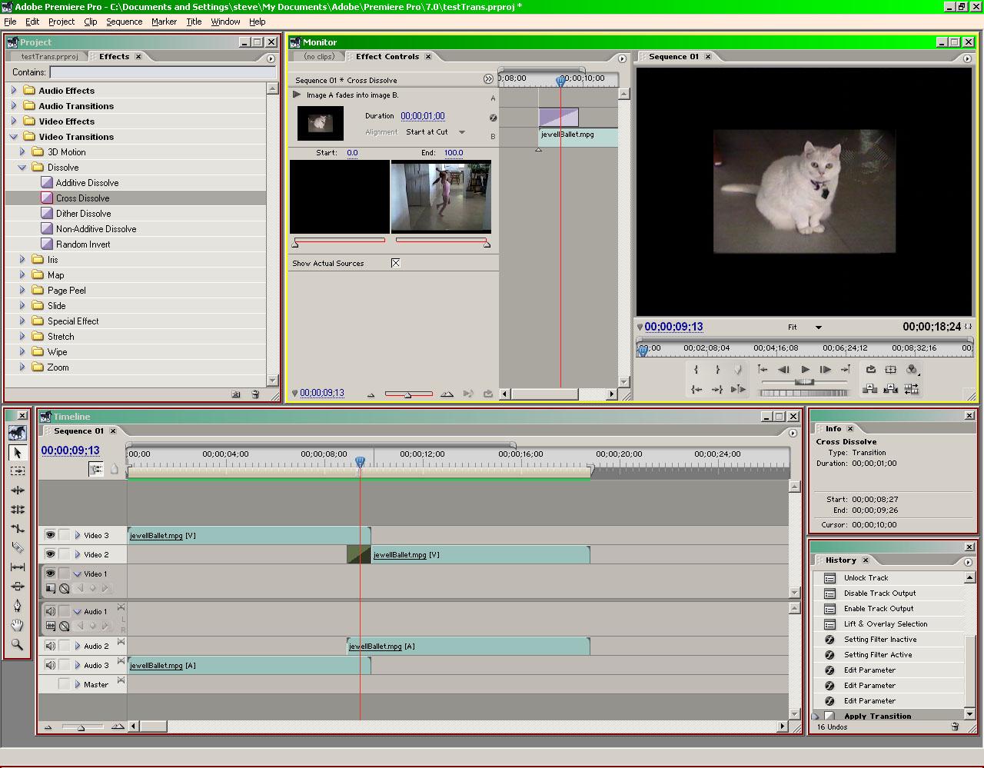Collapse the Video Transitions folder
This screenshot has height=768, width=984.
tap(14, 137)
